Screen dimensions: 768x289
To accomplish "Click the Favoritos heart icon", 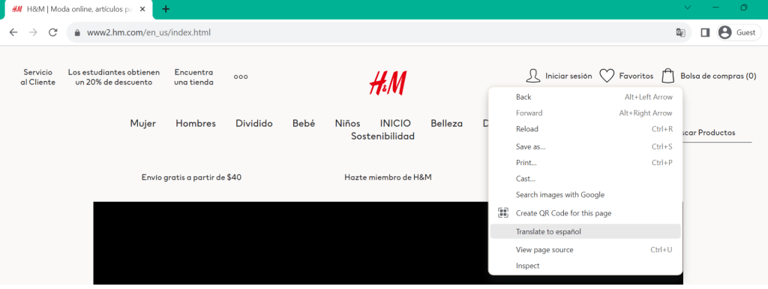I will pyautogui.click(x=607, y=76).
